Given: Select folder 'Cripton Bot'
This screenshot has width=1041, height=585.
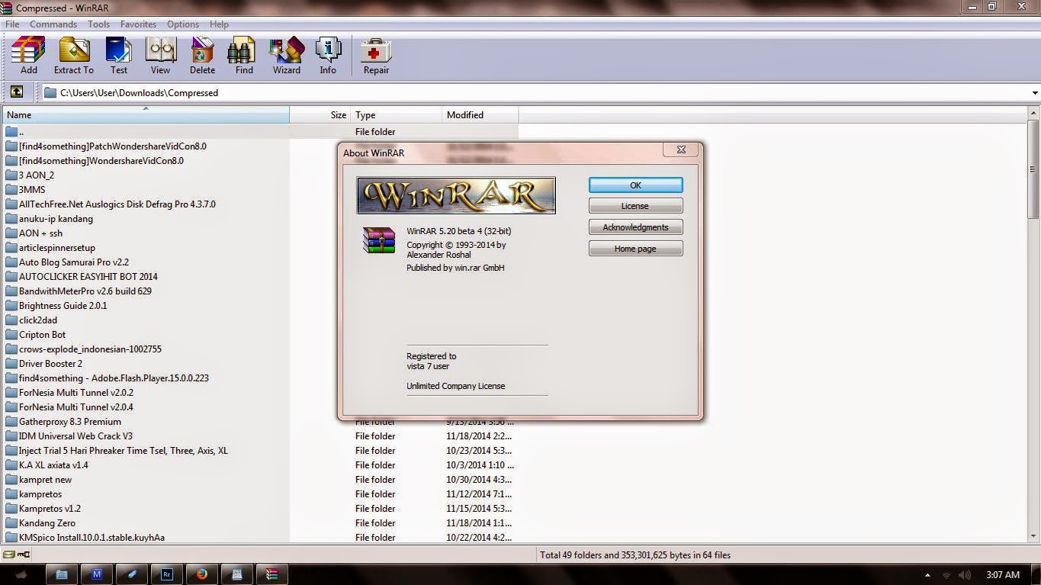Looking at the screenshot, I should (x=42, y=335).
